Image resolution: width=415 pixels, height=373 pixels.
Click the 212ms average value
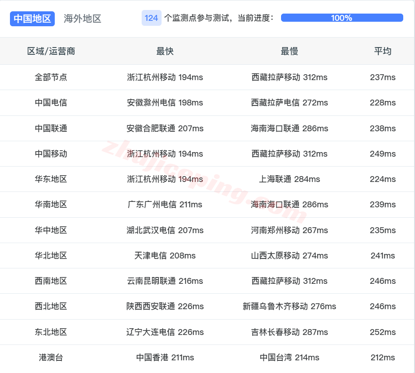point(383,358)
